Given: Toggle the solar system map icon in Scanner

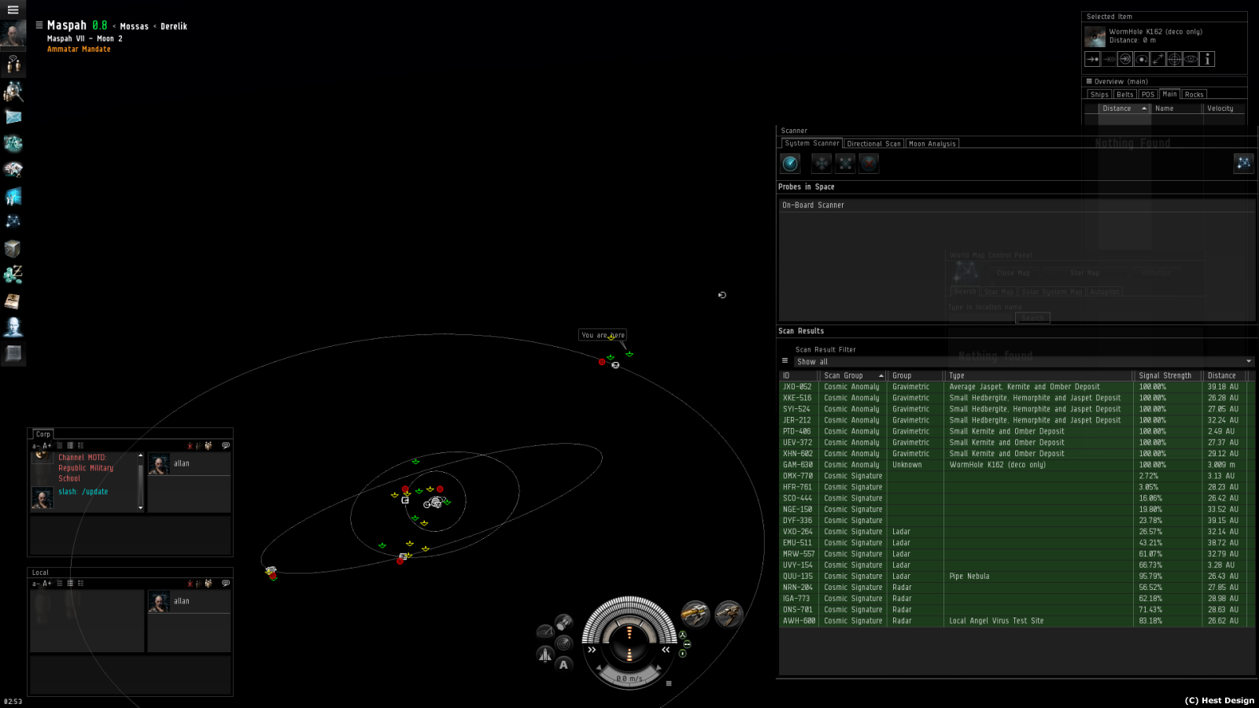Looking at the screenshot, I should click(x=1244, y=163).
